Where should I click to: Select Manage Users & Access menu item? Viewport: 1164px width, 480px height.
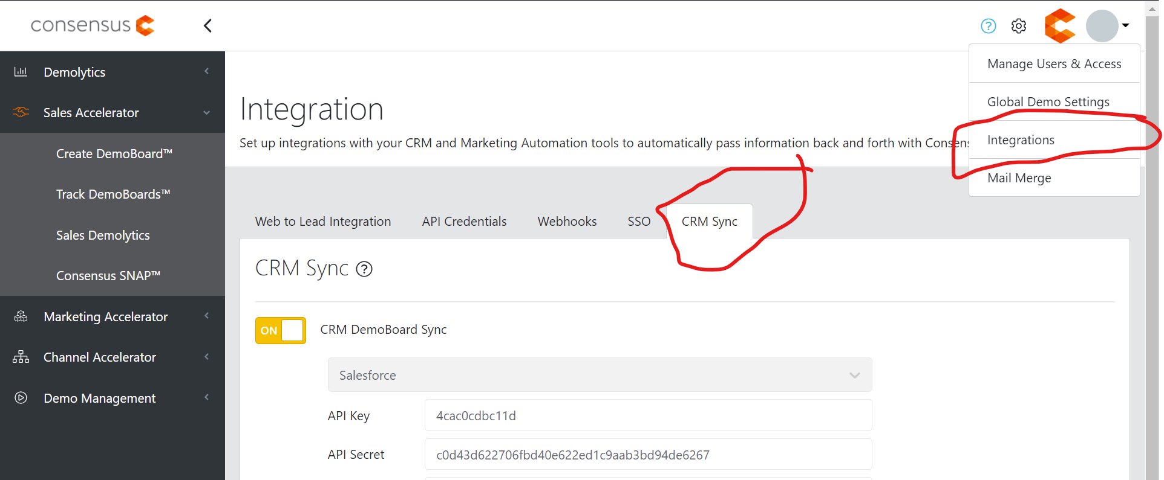pos(1054,64)
